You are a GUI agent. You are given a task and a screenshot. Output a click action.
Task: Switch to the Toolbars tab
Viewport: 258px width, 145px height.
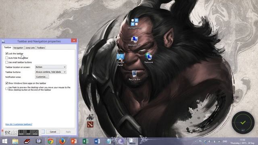point(41,48)
